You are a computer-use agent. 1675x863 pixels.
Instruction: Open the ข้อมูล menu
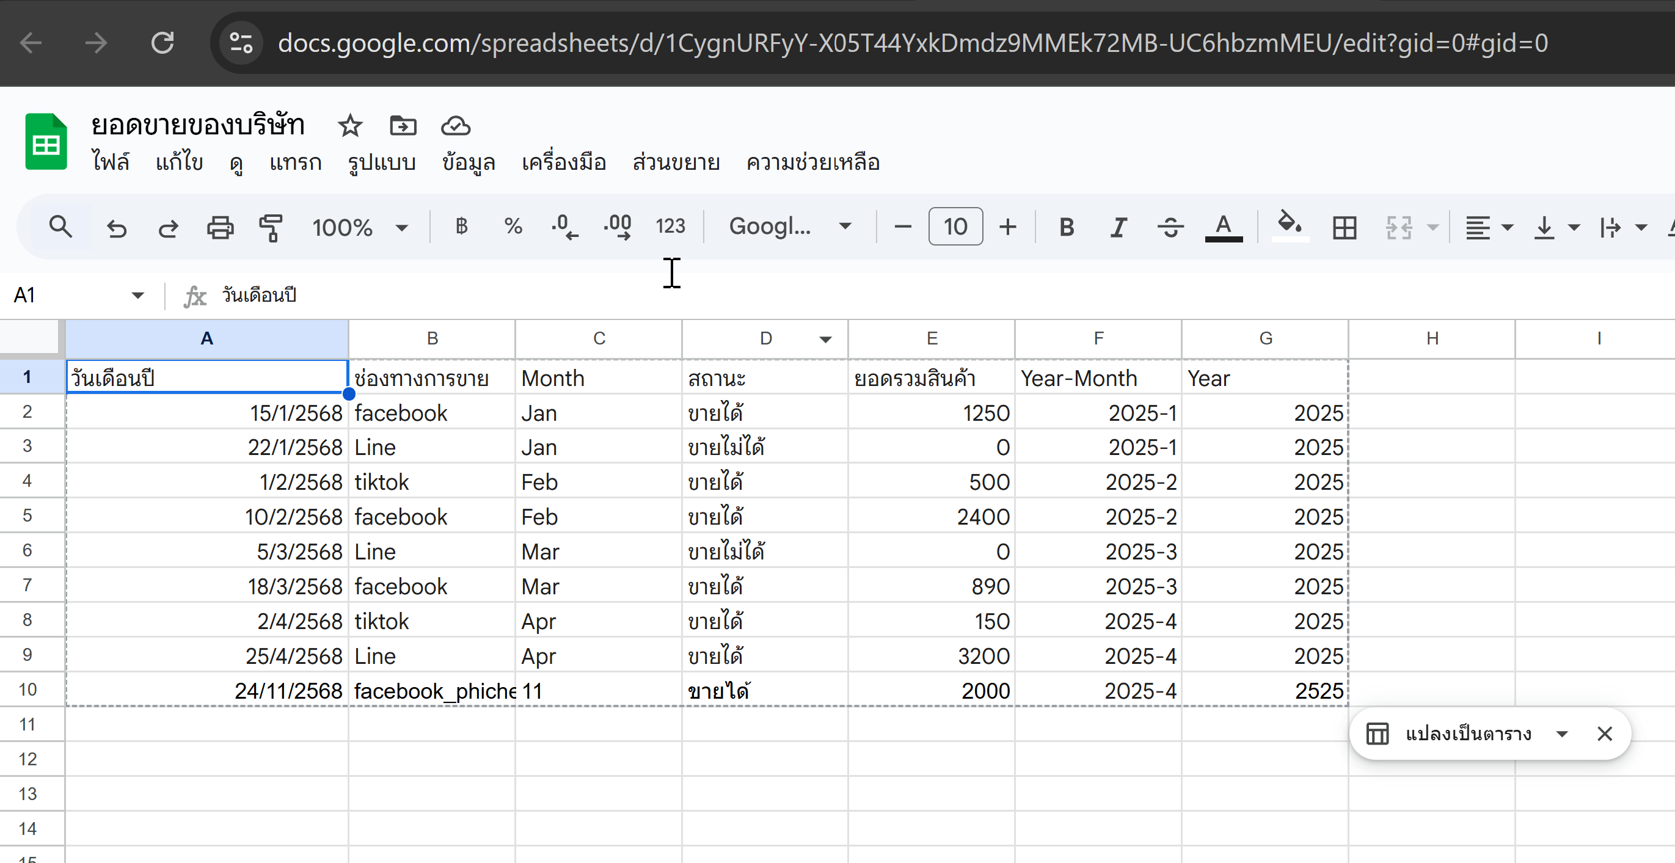tap(467, 162)
